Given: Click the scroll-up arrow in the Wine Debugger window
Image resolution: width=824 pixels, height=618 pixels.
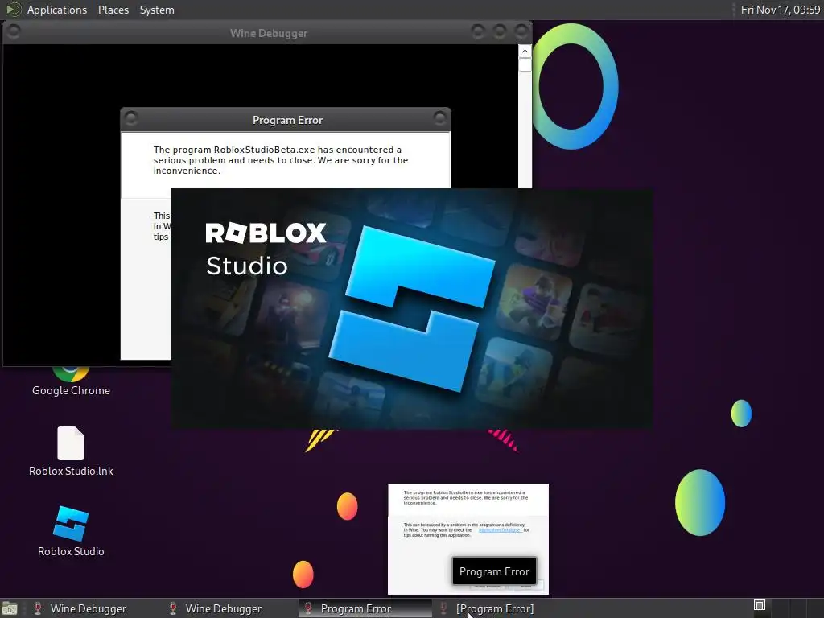Looking at the screenshot, I should click(x=525, y=51).
